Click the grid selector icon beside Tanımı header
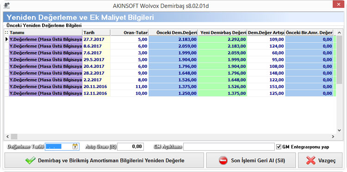347x172 pixels. [6, 33]
